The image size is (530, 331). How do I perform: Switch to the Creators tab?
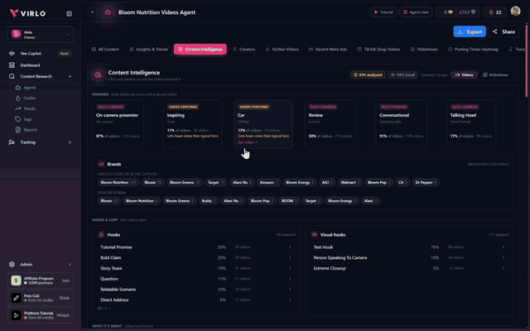243,50
